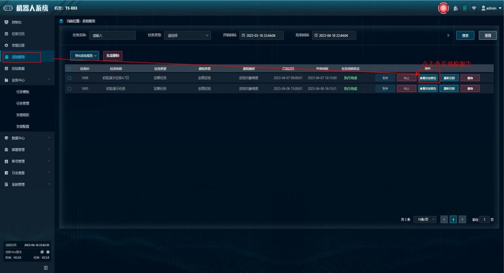The image size is (504, 273).
Task: Click the 部署管理 sidebar icon
Action: (x=6, y=150)
